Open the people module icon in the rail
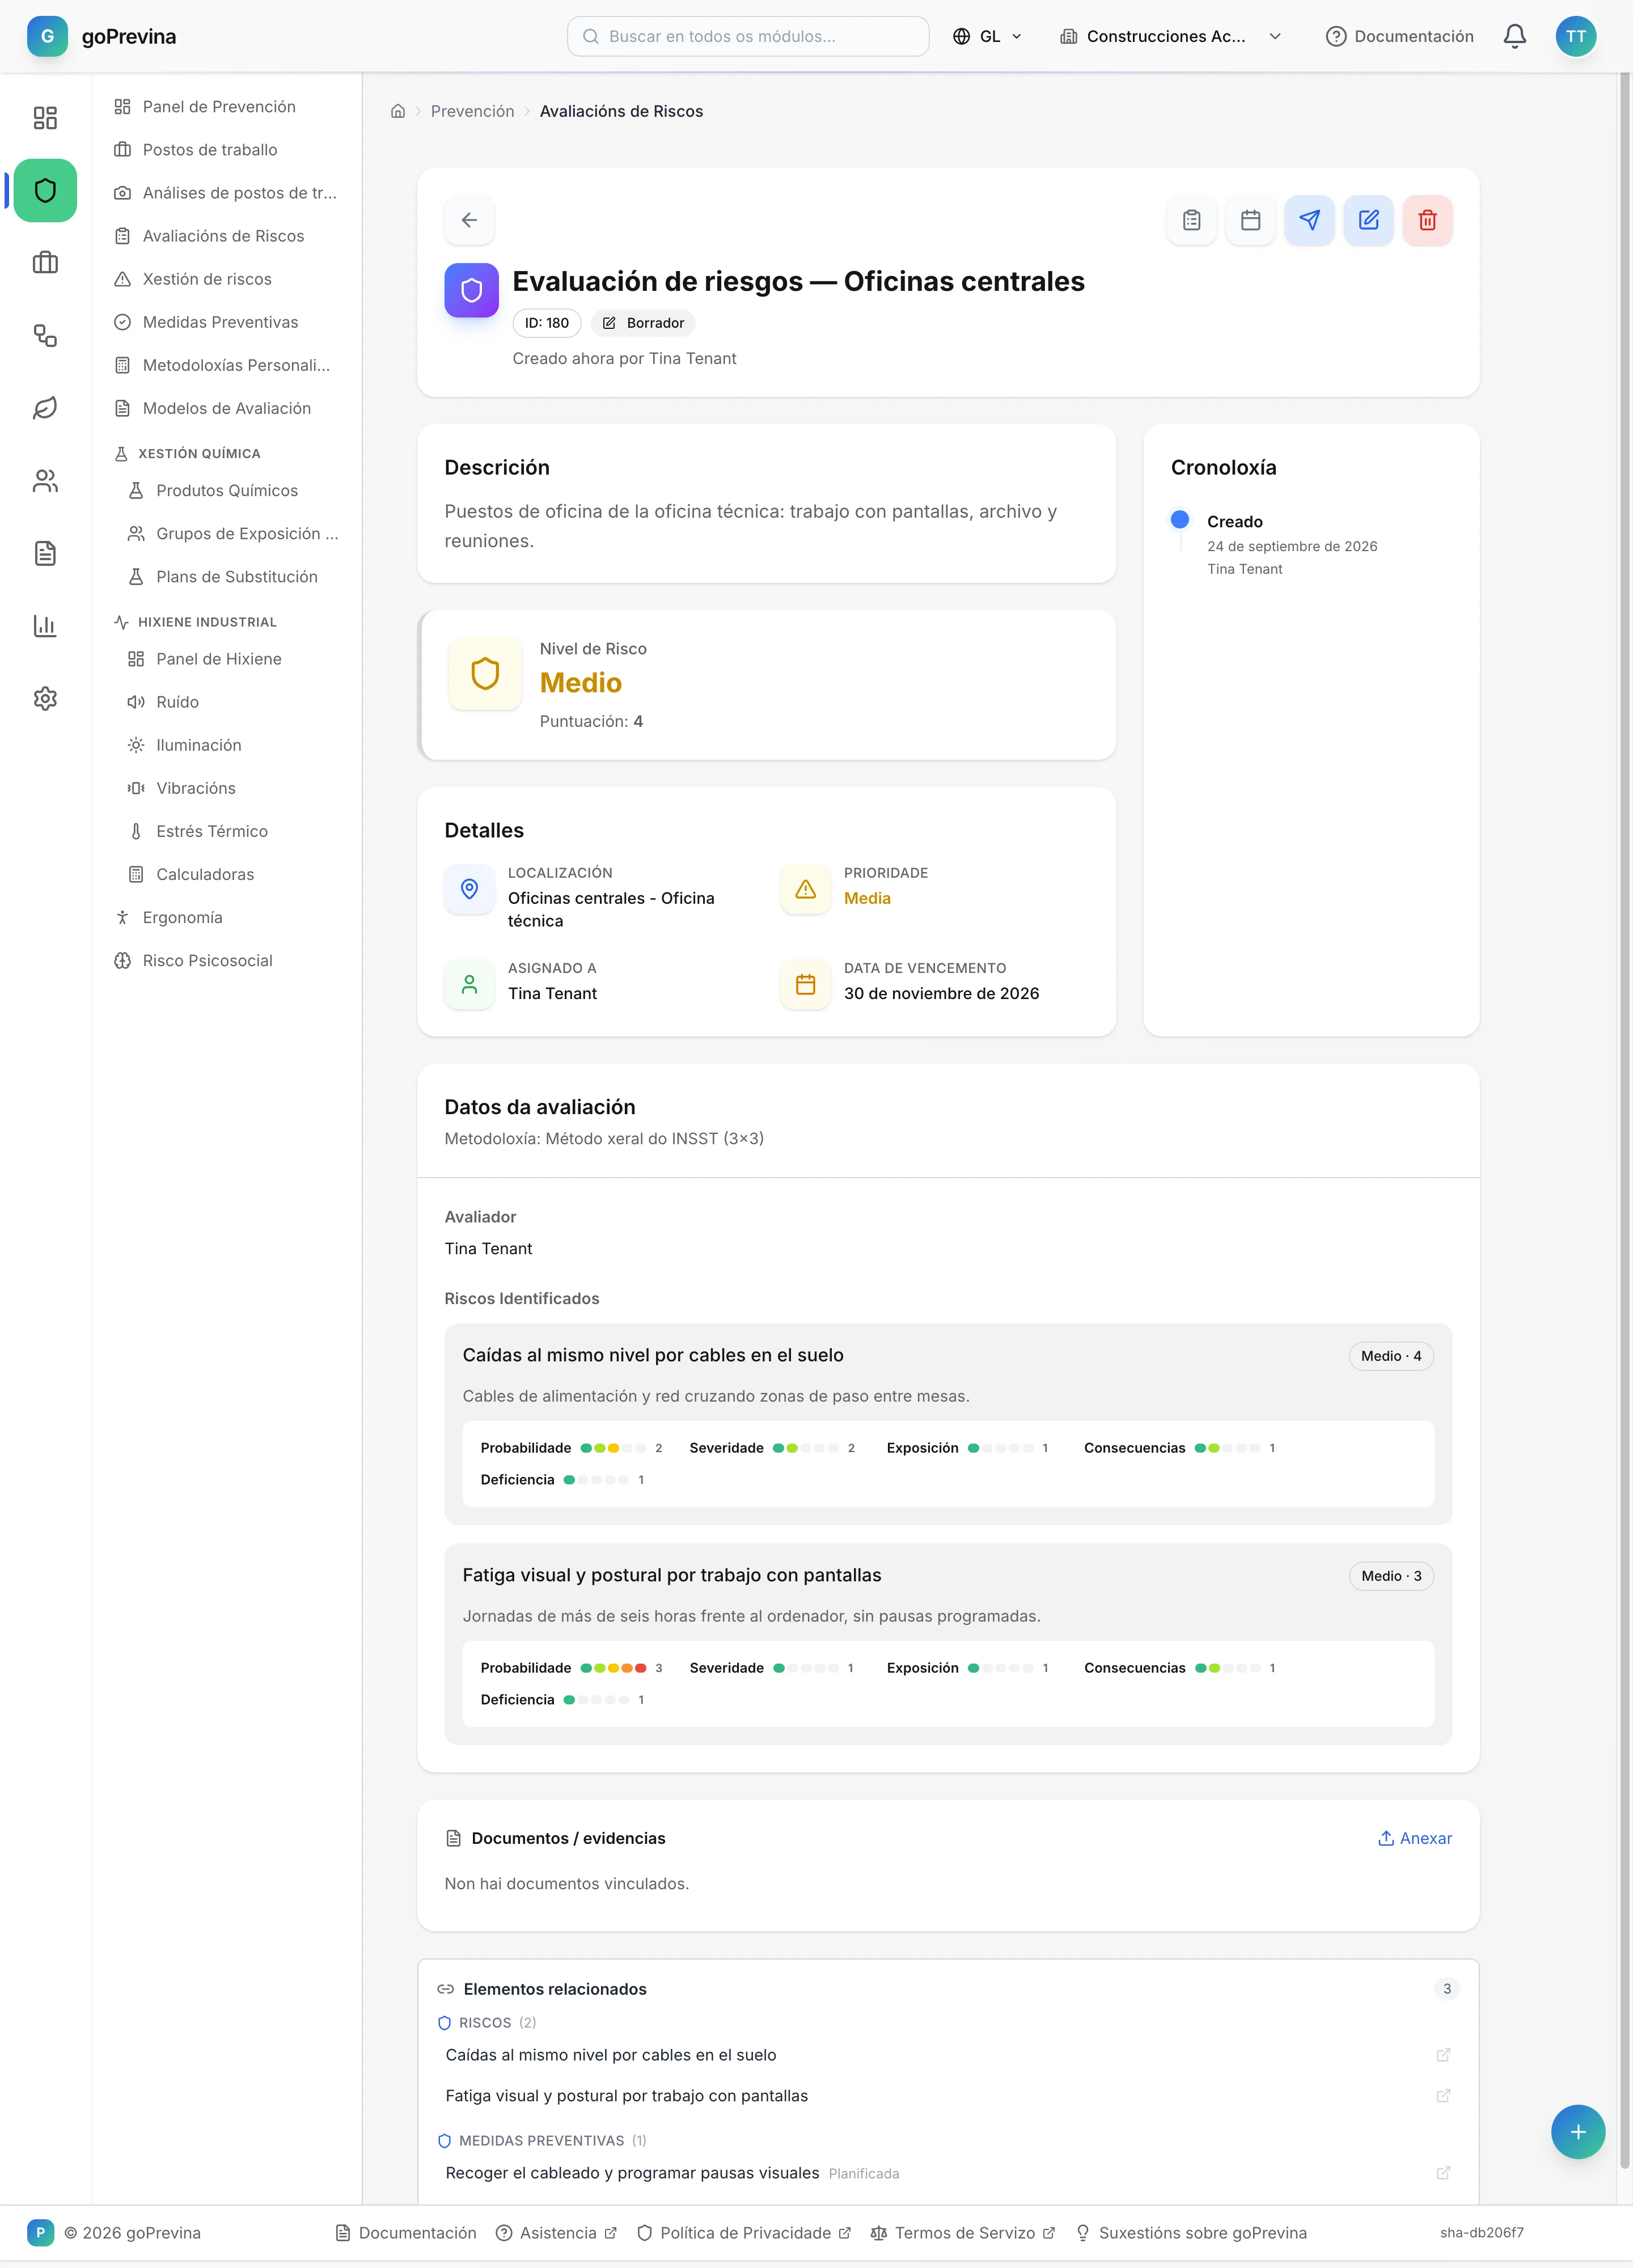Viewport: 1633px width, 2268px height. click(45, 481)
